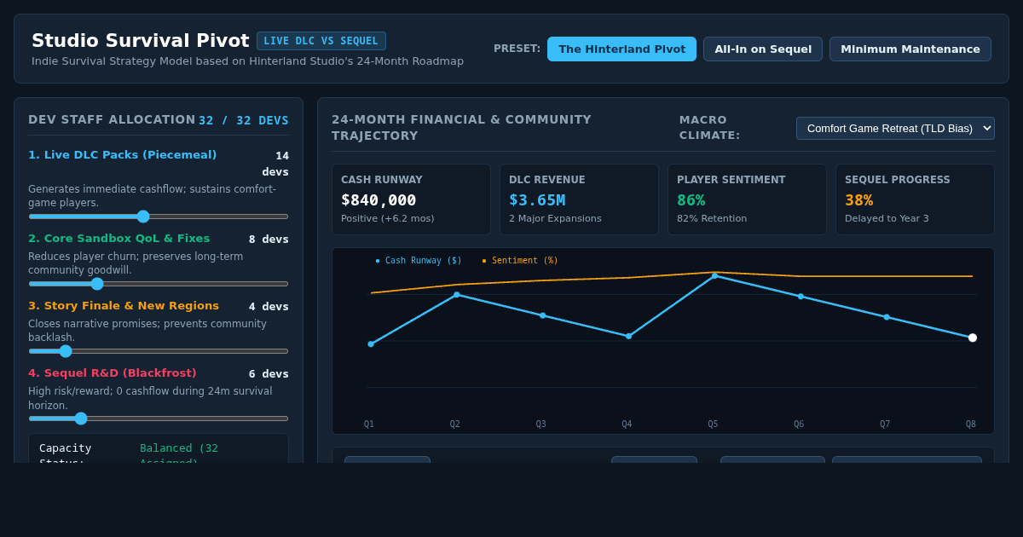Click the 2 Major Expansions note
The height and width of the screenshot is (537, 1023).
coord(555,219)
